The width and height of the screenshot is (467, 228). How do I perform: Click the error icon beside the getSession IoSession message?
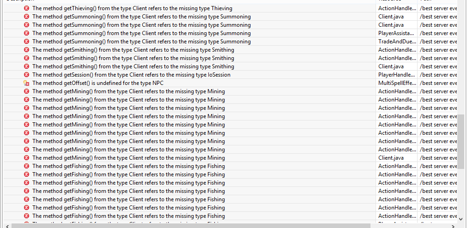26,75
